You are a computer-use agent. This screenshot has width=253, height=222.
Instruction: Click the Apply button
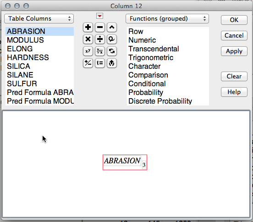point(234,51)
